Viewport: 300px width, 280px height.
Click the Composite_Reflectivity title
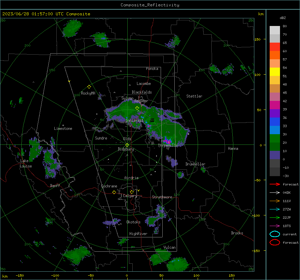150,5
